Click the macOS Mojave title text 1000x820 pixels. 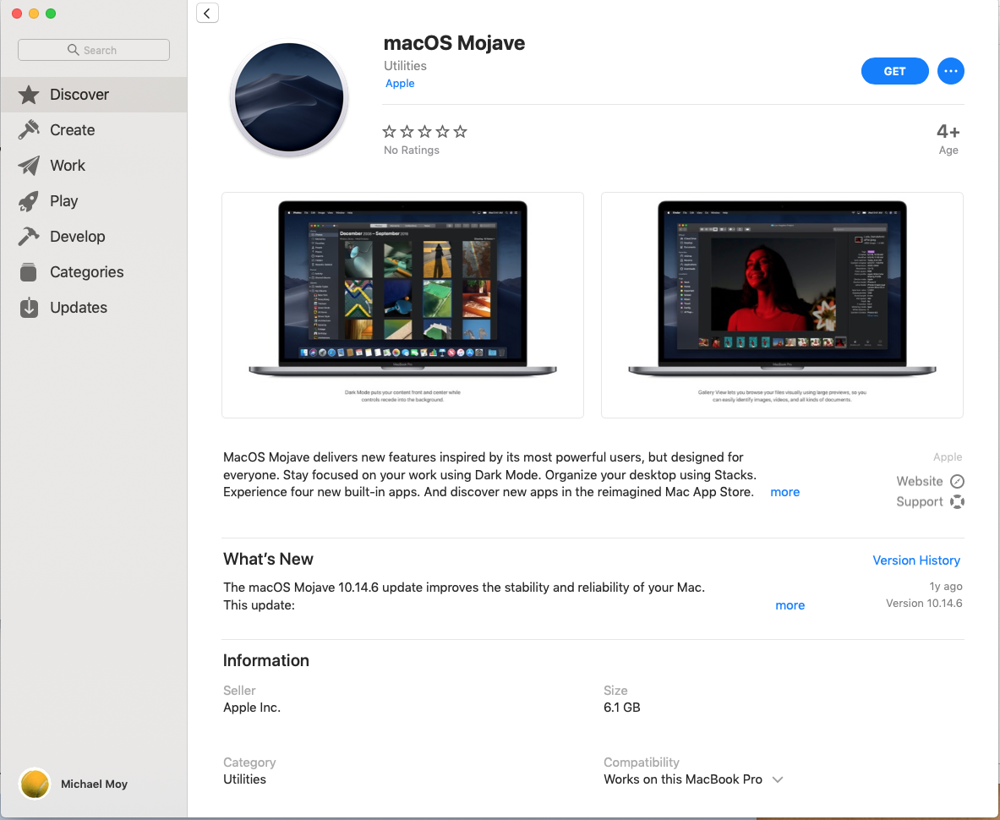point(454,43)
